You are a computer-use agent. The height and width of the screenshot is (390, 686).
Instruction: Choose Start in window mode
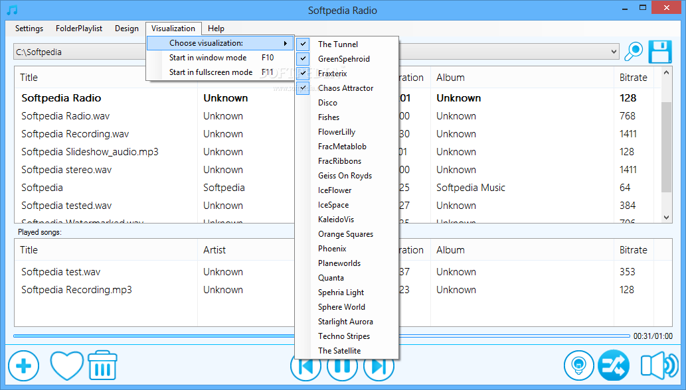(x=220, y=58)
